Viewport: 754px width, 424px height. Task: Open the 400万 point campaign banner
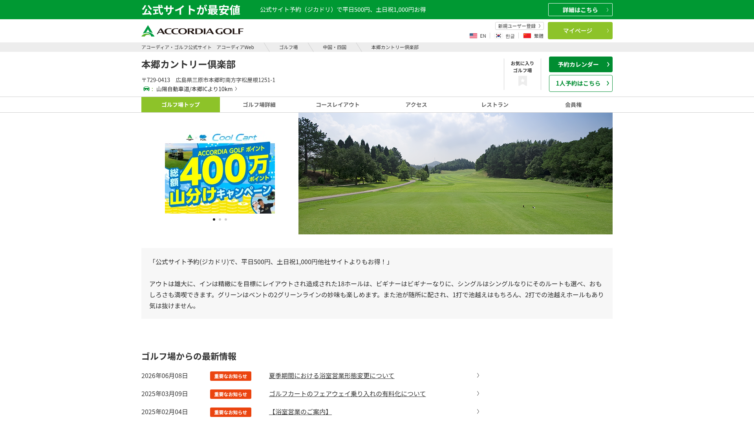point(220,173)
